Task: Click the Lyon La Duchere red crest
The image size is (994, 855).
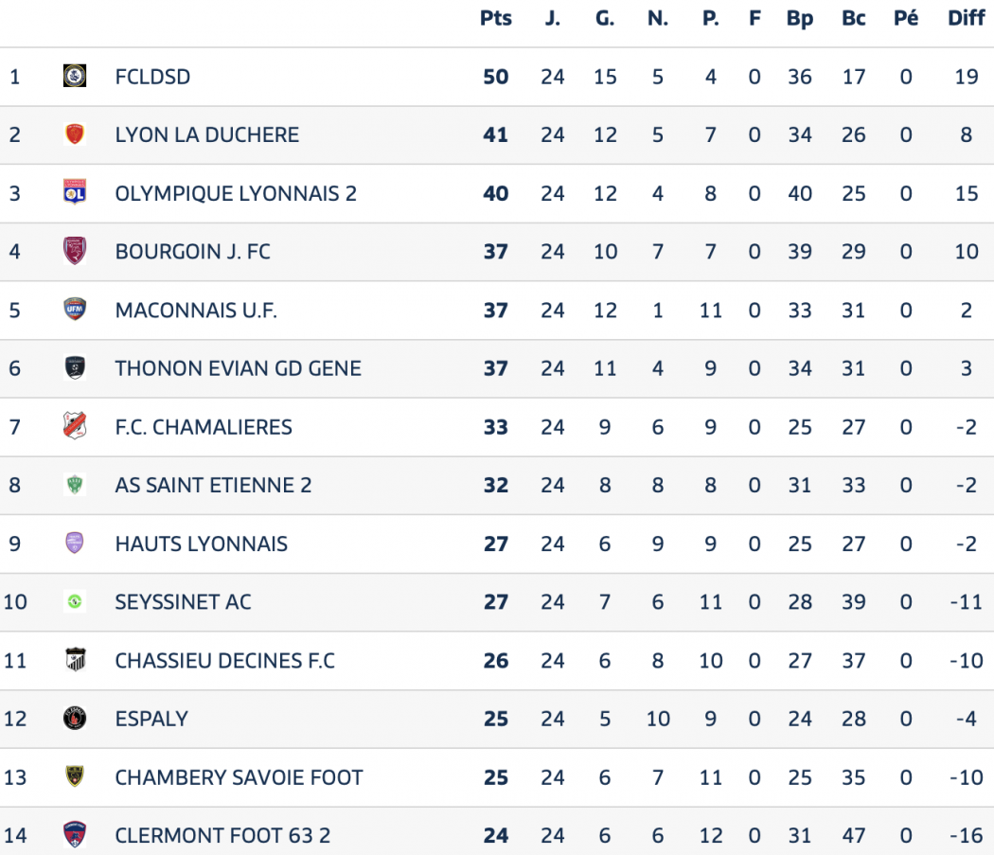Action: [x=75, y=134]
